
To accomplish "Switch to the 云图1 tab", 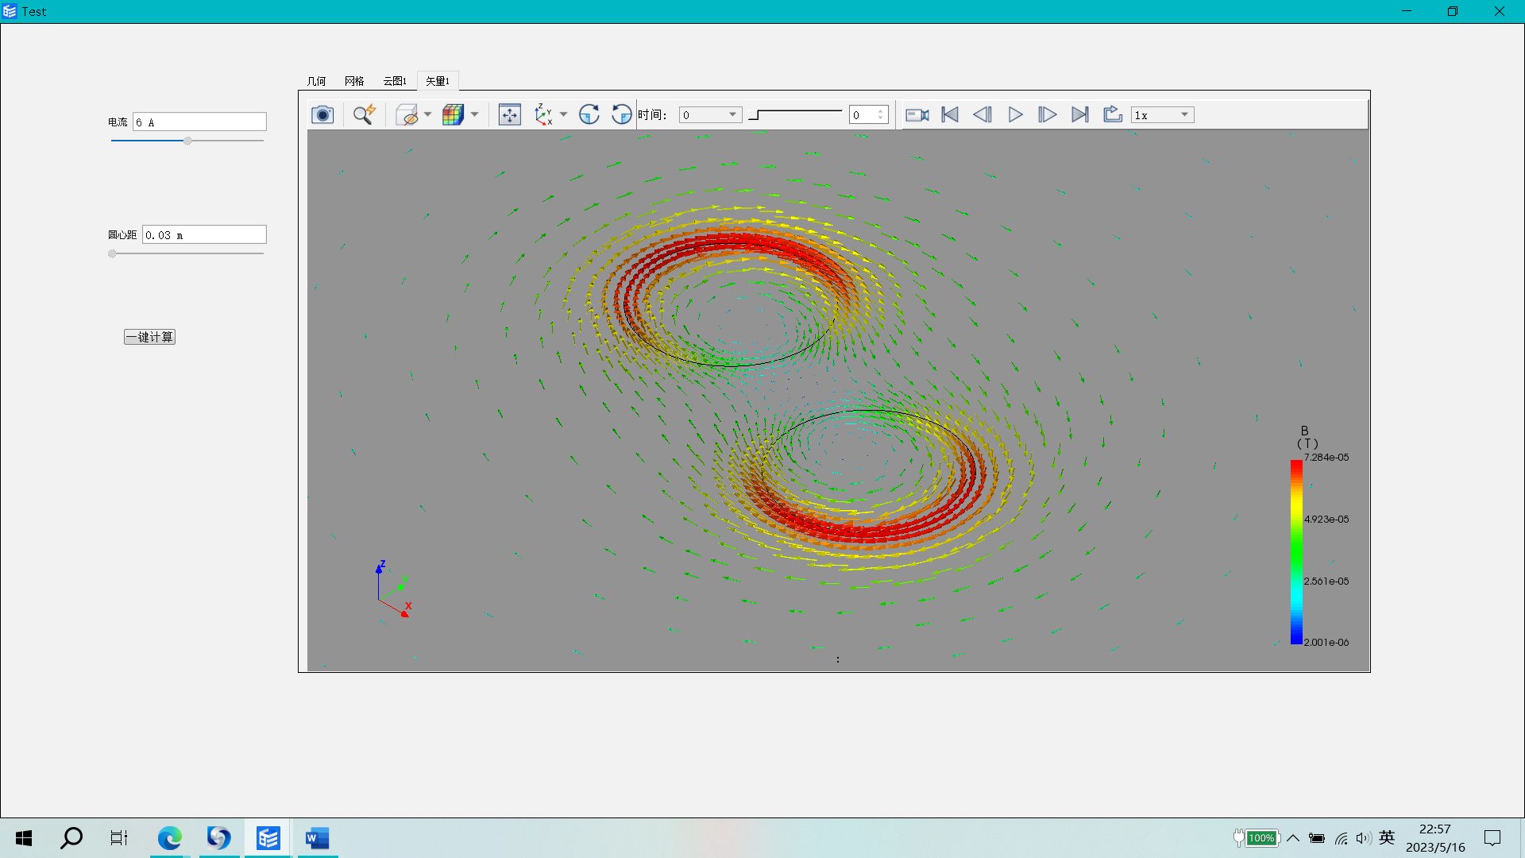I will coord(395,81).
